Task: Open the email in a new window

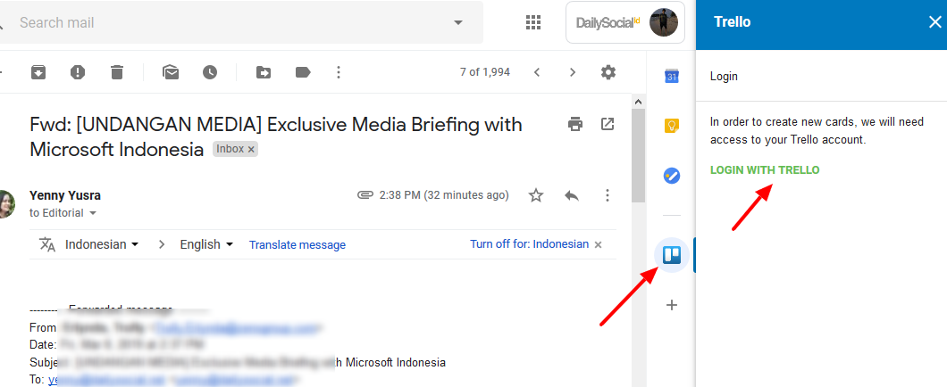Action: [x=608, y=124]
